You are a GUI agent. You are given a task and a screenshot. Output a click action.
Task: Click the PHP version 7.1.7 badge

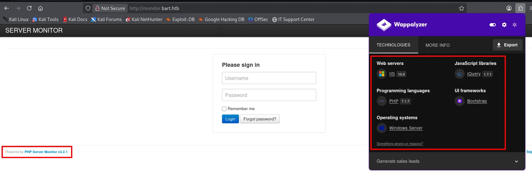point(405,101)
